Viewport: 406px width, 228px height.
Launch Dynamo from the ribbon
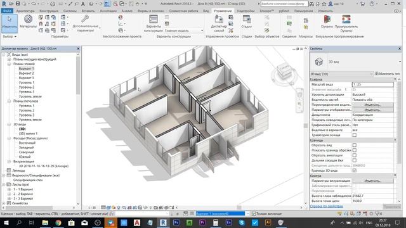(327, 22)
